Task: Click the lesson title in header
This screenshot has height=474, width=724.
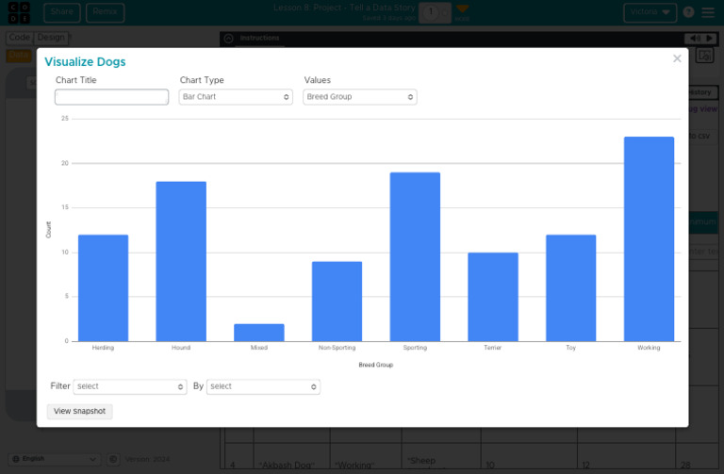Action: [x=344, y=8]
